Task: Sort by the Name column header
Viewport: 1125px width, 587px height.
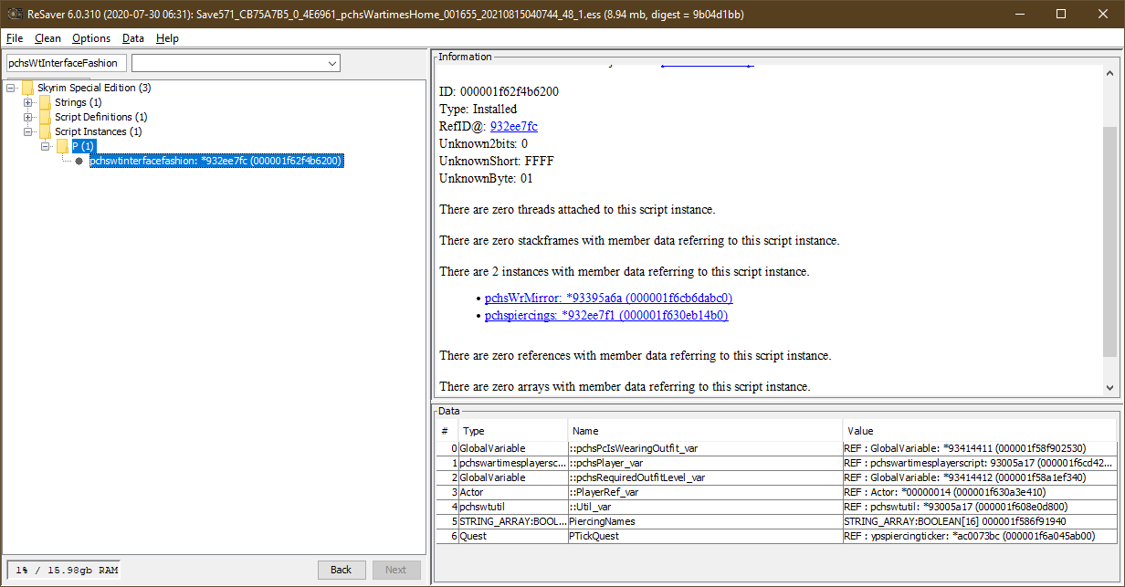Action: 705,431
